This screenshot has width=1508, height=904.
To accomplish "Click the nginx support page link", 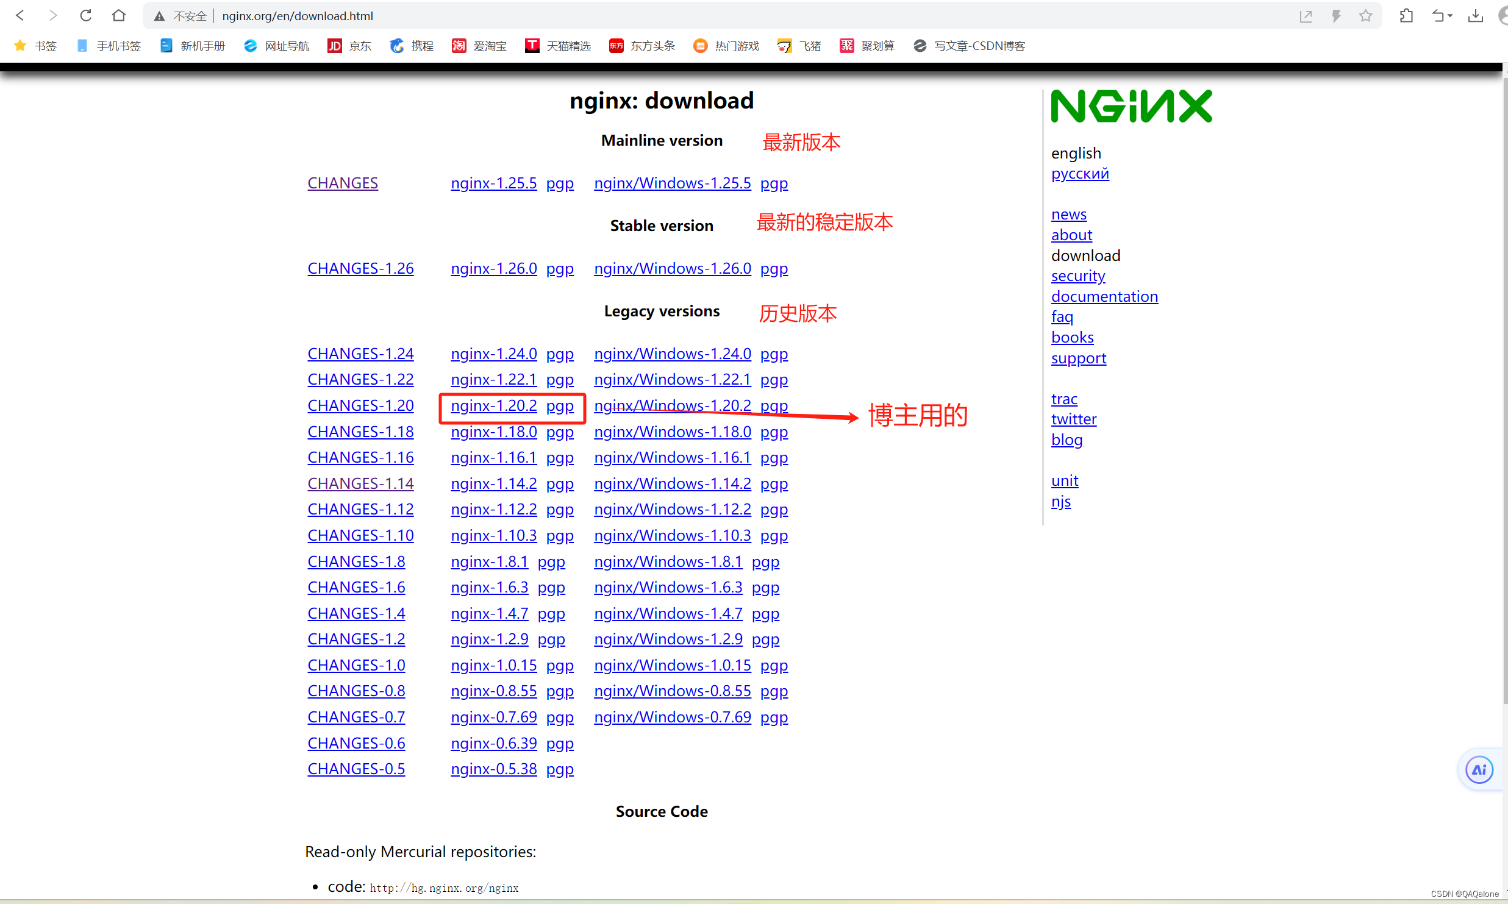I will click(1079, 356).
